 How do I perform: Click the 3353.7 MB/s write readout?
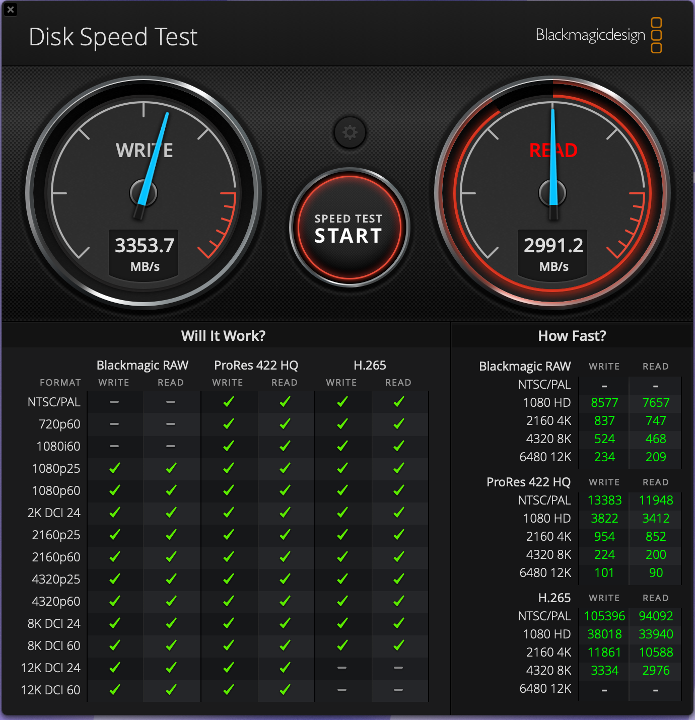144,252
